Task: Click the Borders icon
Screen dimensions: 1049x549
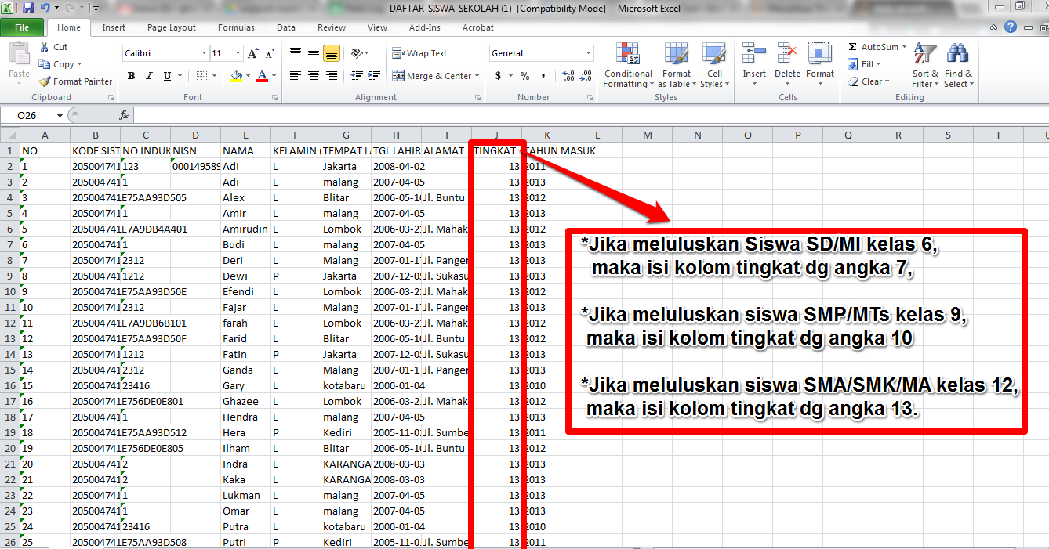Action: coord(201,76)
